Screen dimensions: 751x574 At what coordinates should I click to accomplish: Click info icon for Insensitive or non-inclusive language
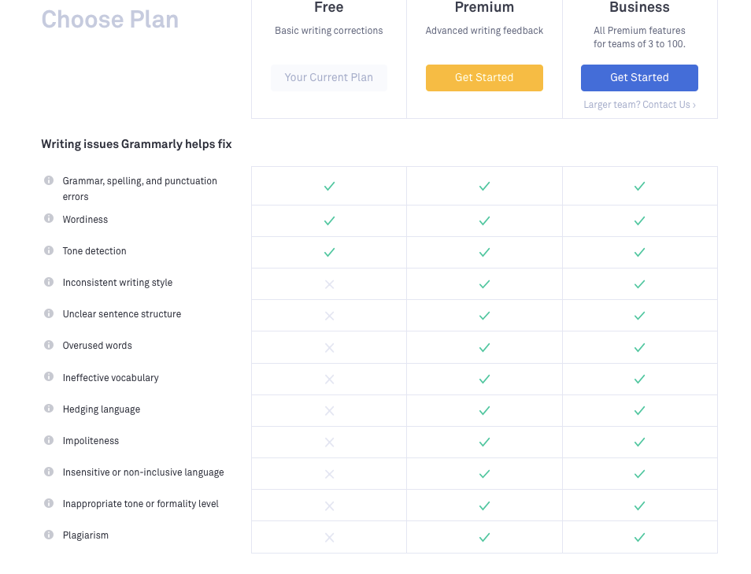[x=49, y=472]
